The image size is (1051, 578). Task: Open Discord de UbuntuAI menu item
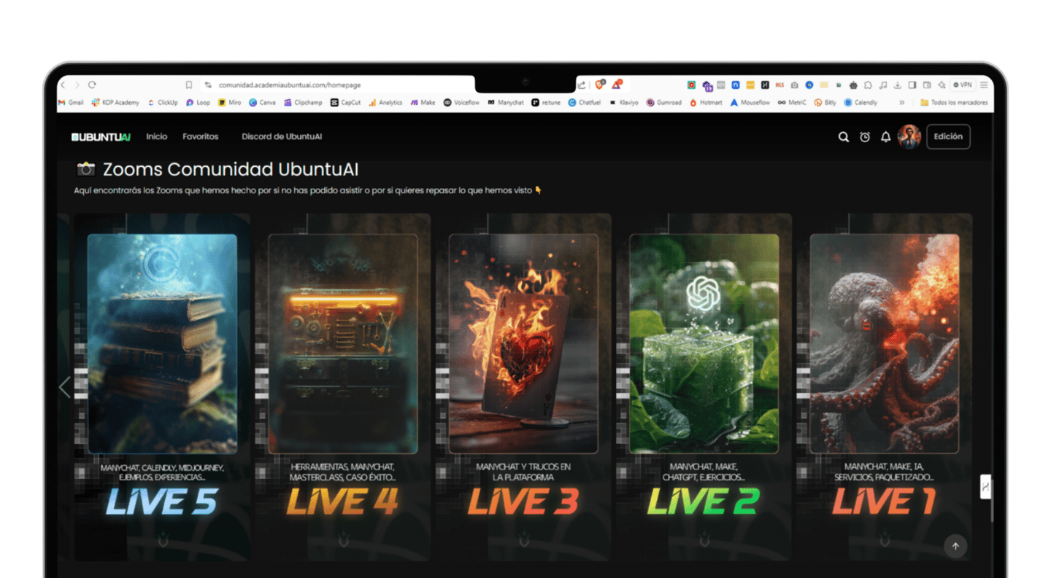pos(282,136)
